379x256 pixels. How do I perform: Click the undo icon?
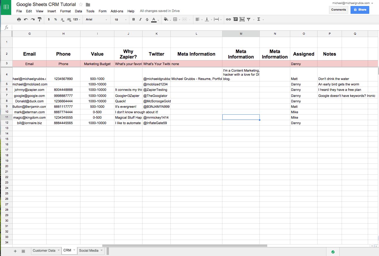click(x=26, y=19)
